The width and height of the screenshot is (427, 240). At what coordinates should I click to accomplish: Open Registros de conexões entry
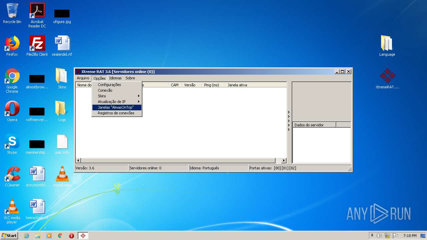point(117,113)
